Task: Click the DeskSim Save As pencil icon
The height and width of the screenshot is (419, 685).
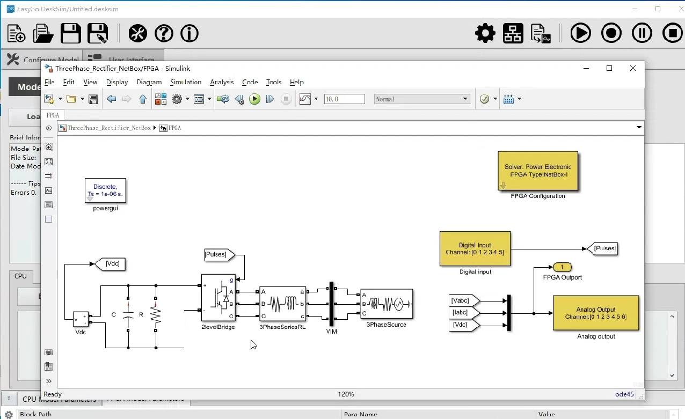Action: (98, 33)
